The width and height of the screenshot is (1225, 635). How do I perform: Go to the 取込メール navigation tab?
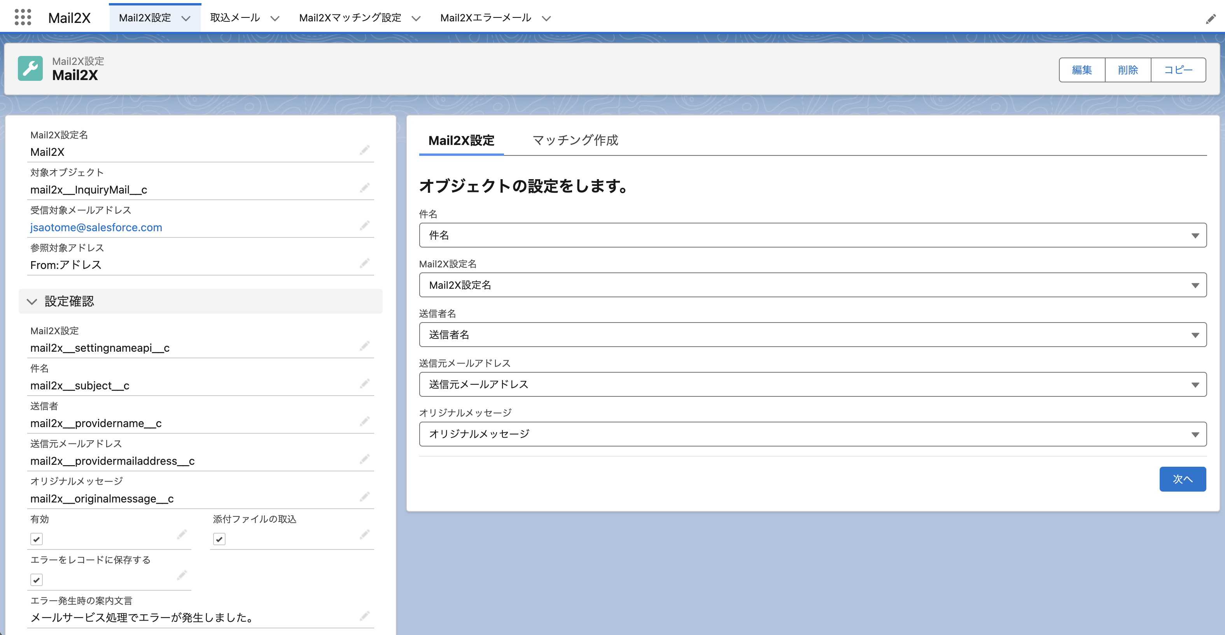tap(235, 18)
